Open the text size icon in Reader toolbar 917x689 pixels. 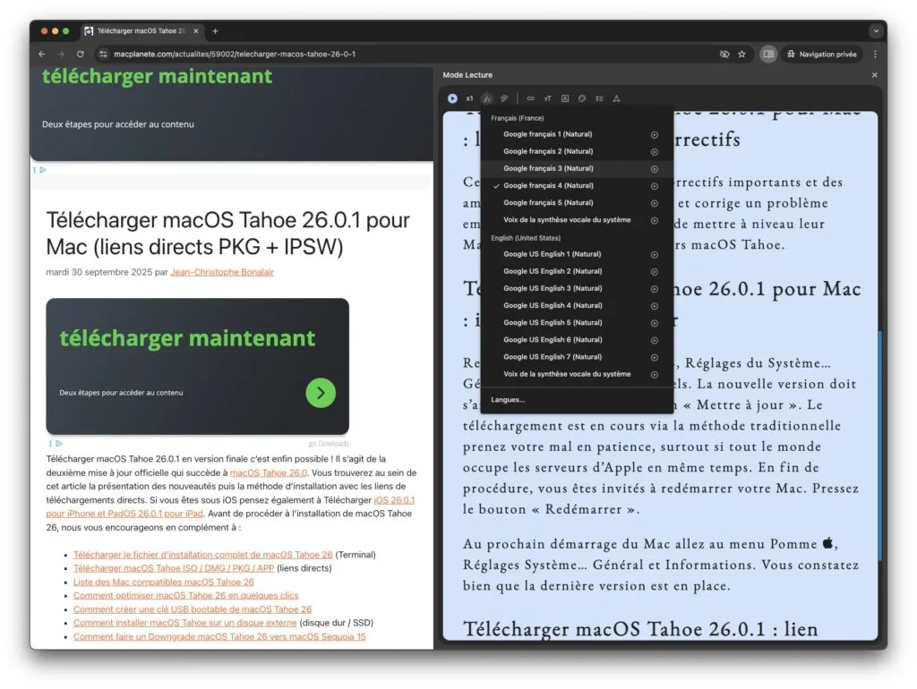[548, 98]
